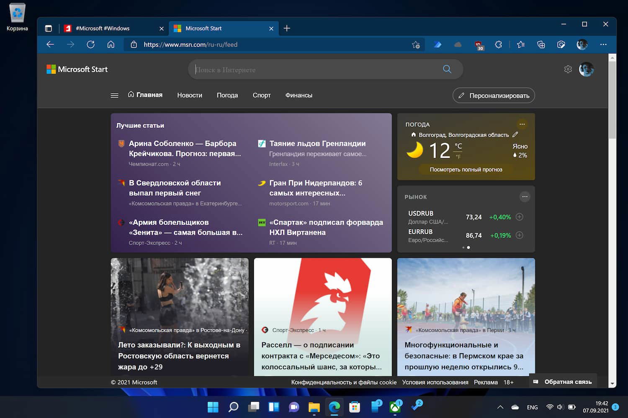The width and height of the screenshot is (628, 418).
Task: Open the Условия использования link
Action: [435, 382]
